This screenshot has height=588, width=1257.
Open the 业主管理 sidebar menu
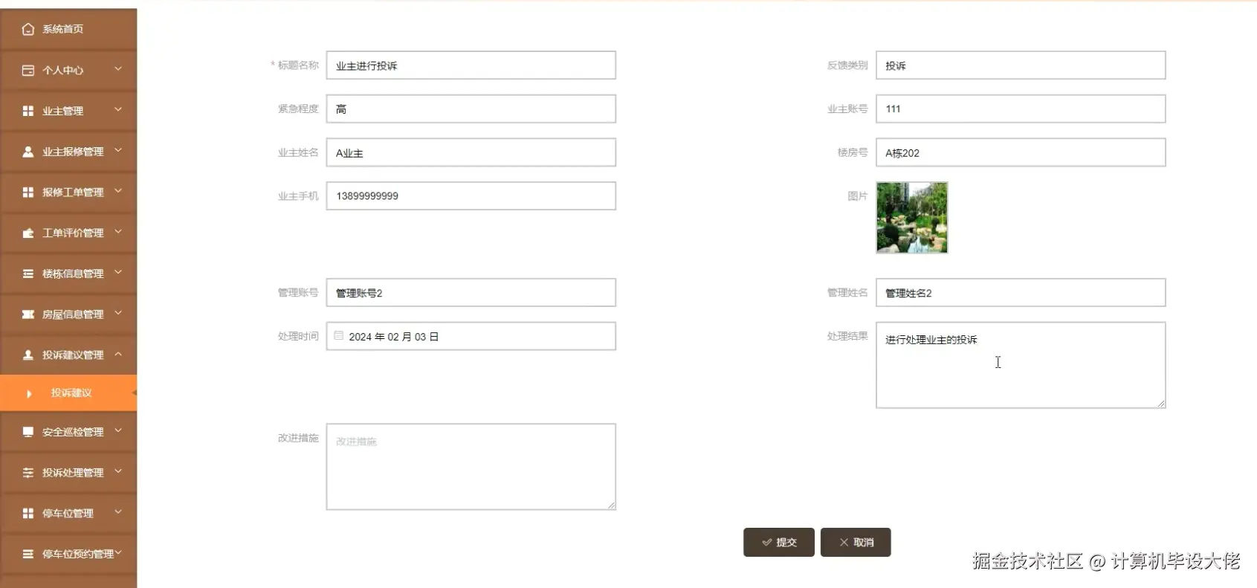[x=68, y=111]
